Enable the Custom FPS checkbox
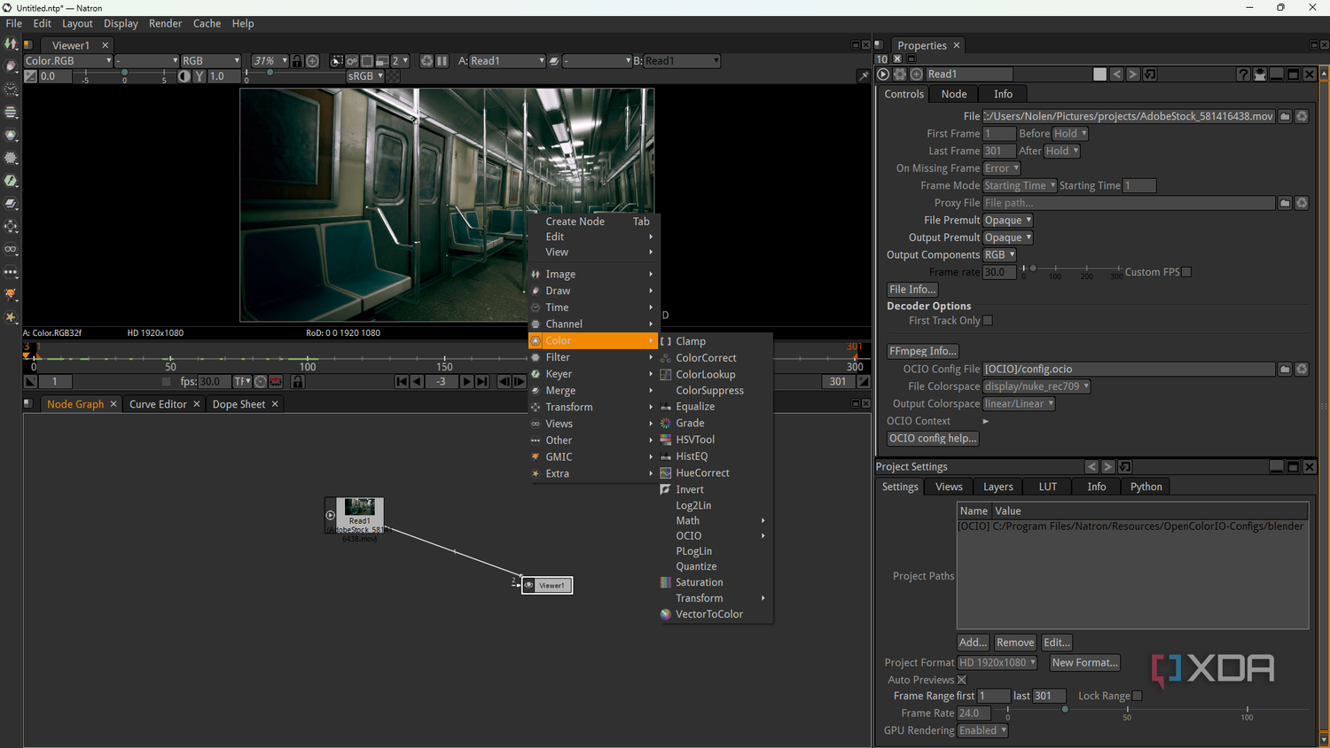 click(x=1186, y=272)
